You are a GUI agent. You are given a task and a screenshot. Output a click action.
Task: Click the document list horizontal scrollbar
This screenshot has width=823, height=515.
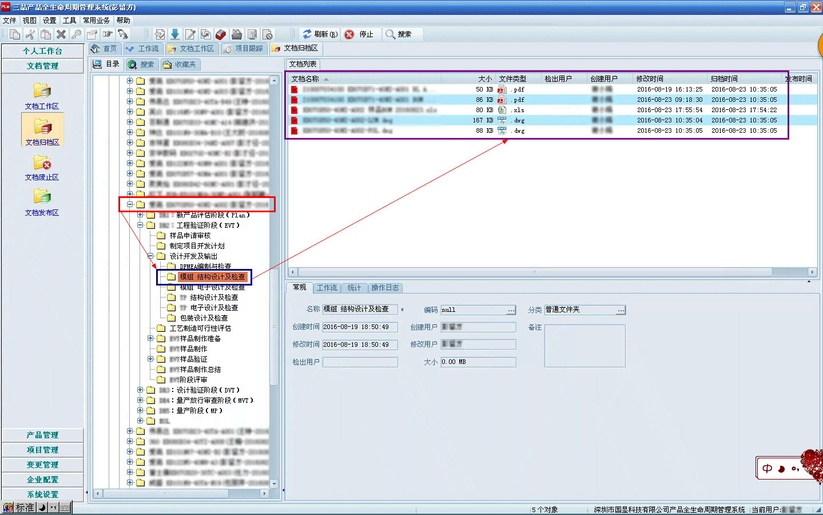535,272
